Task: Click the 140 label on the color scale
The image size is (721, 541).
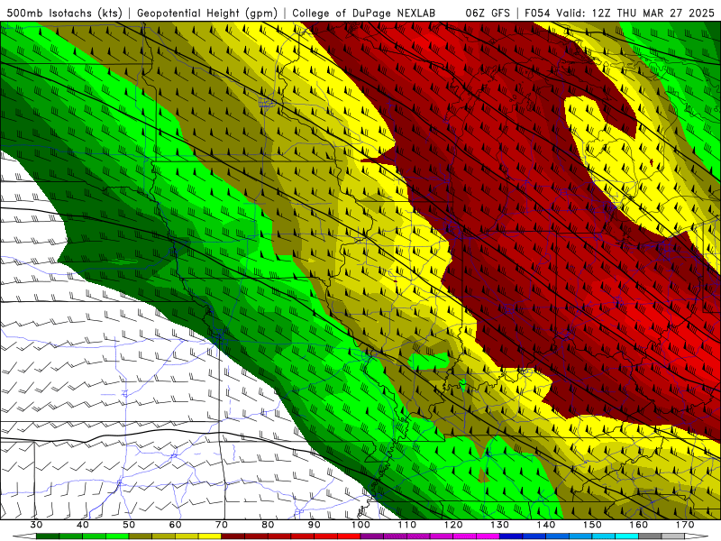Action: (546, 525)
